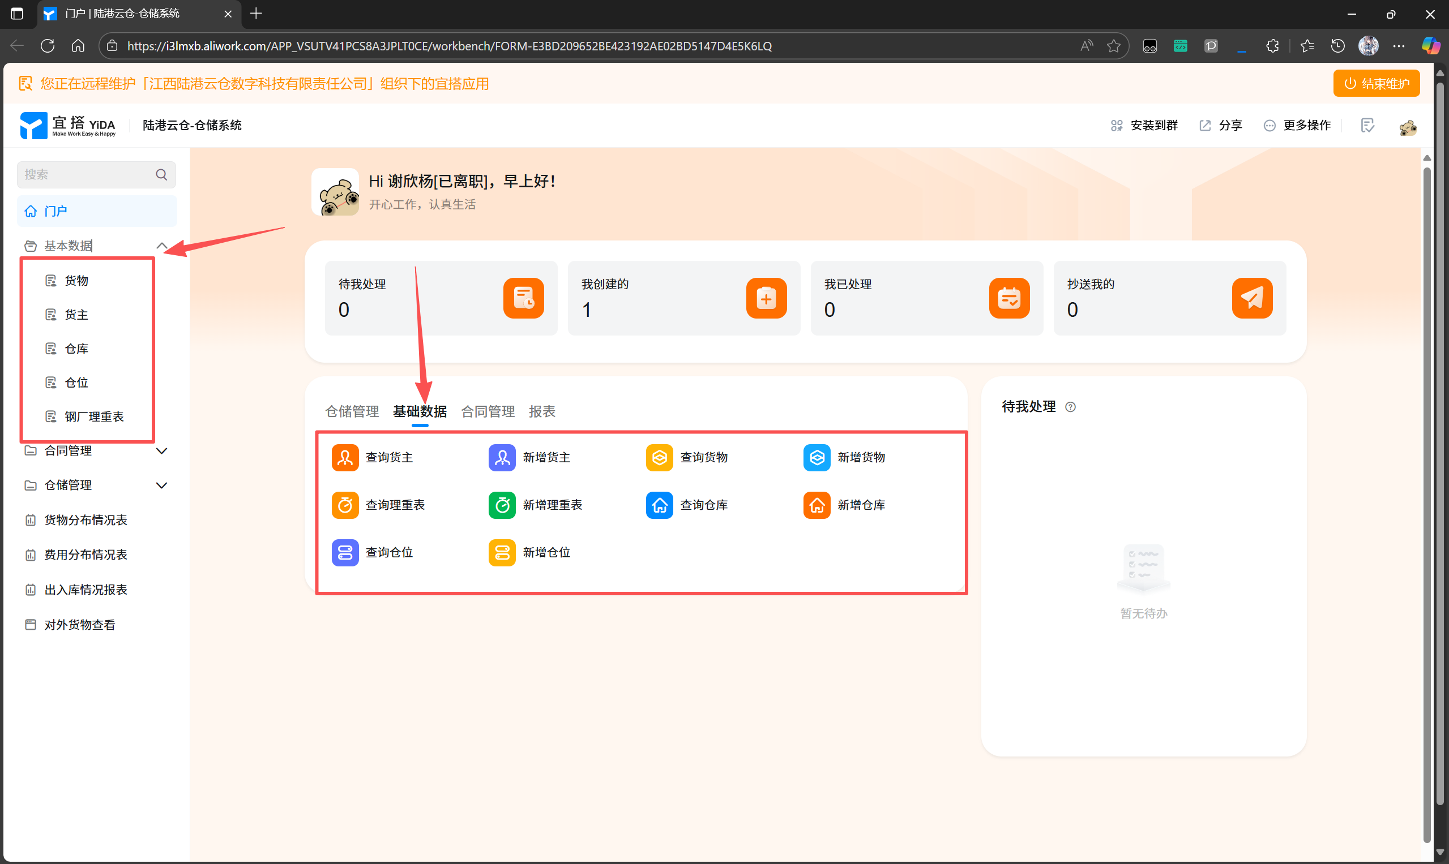Switch to the 报表 tab

[542, 411]
